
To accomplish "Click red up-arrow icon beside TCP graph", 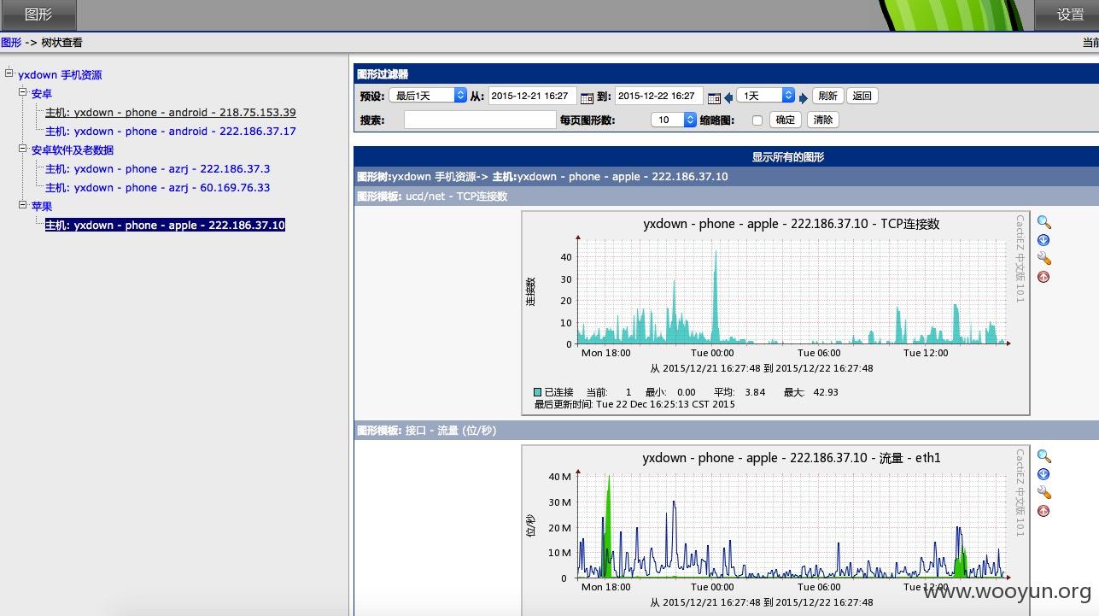I will [x=1043, y=277].
